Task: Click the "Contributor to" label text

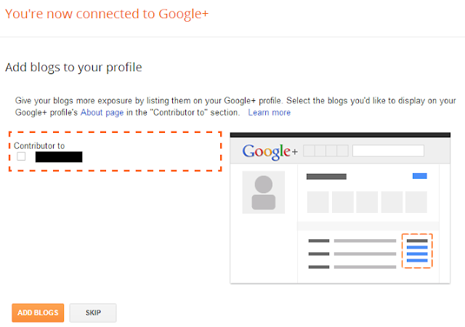Action: click(39, 146)
